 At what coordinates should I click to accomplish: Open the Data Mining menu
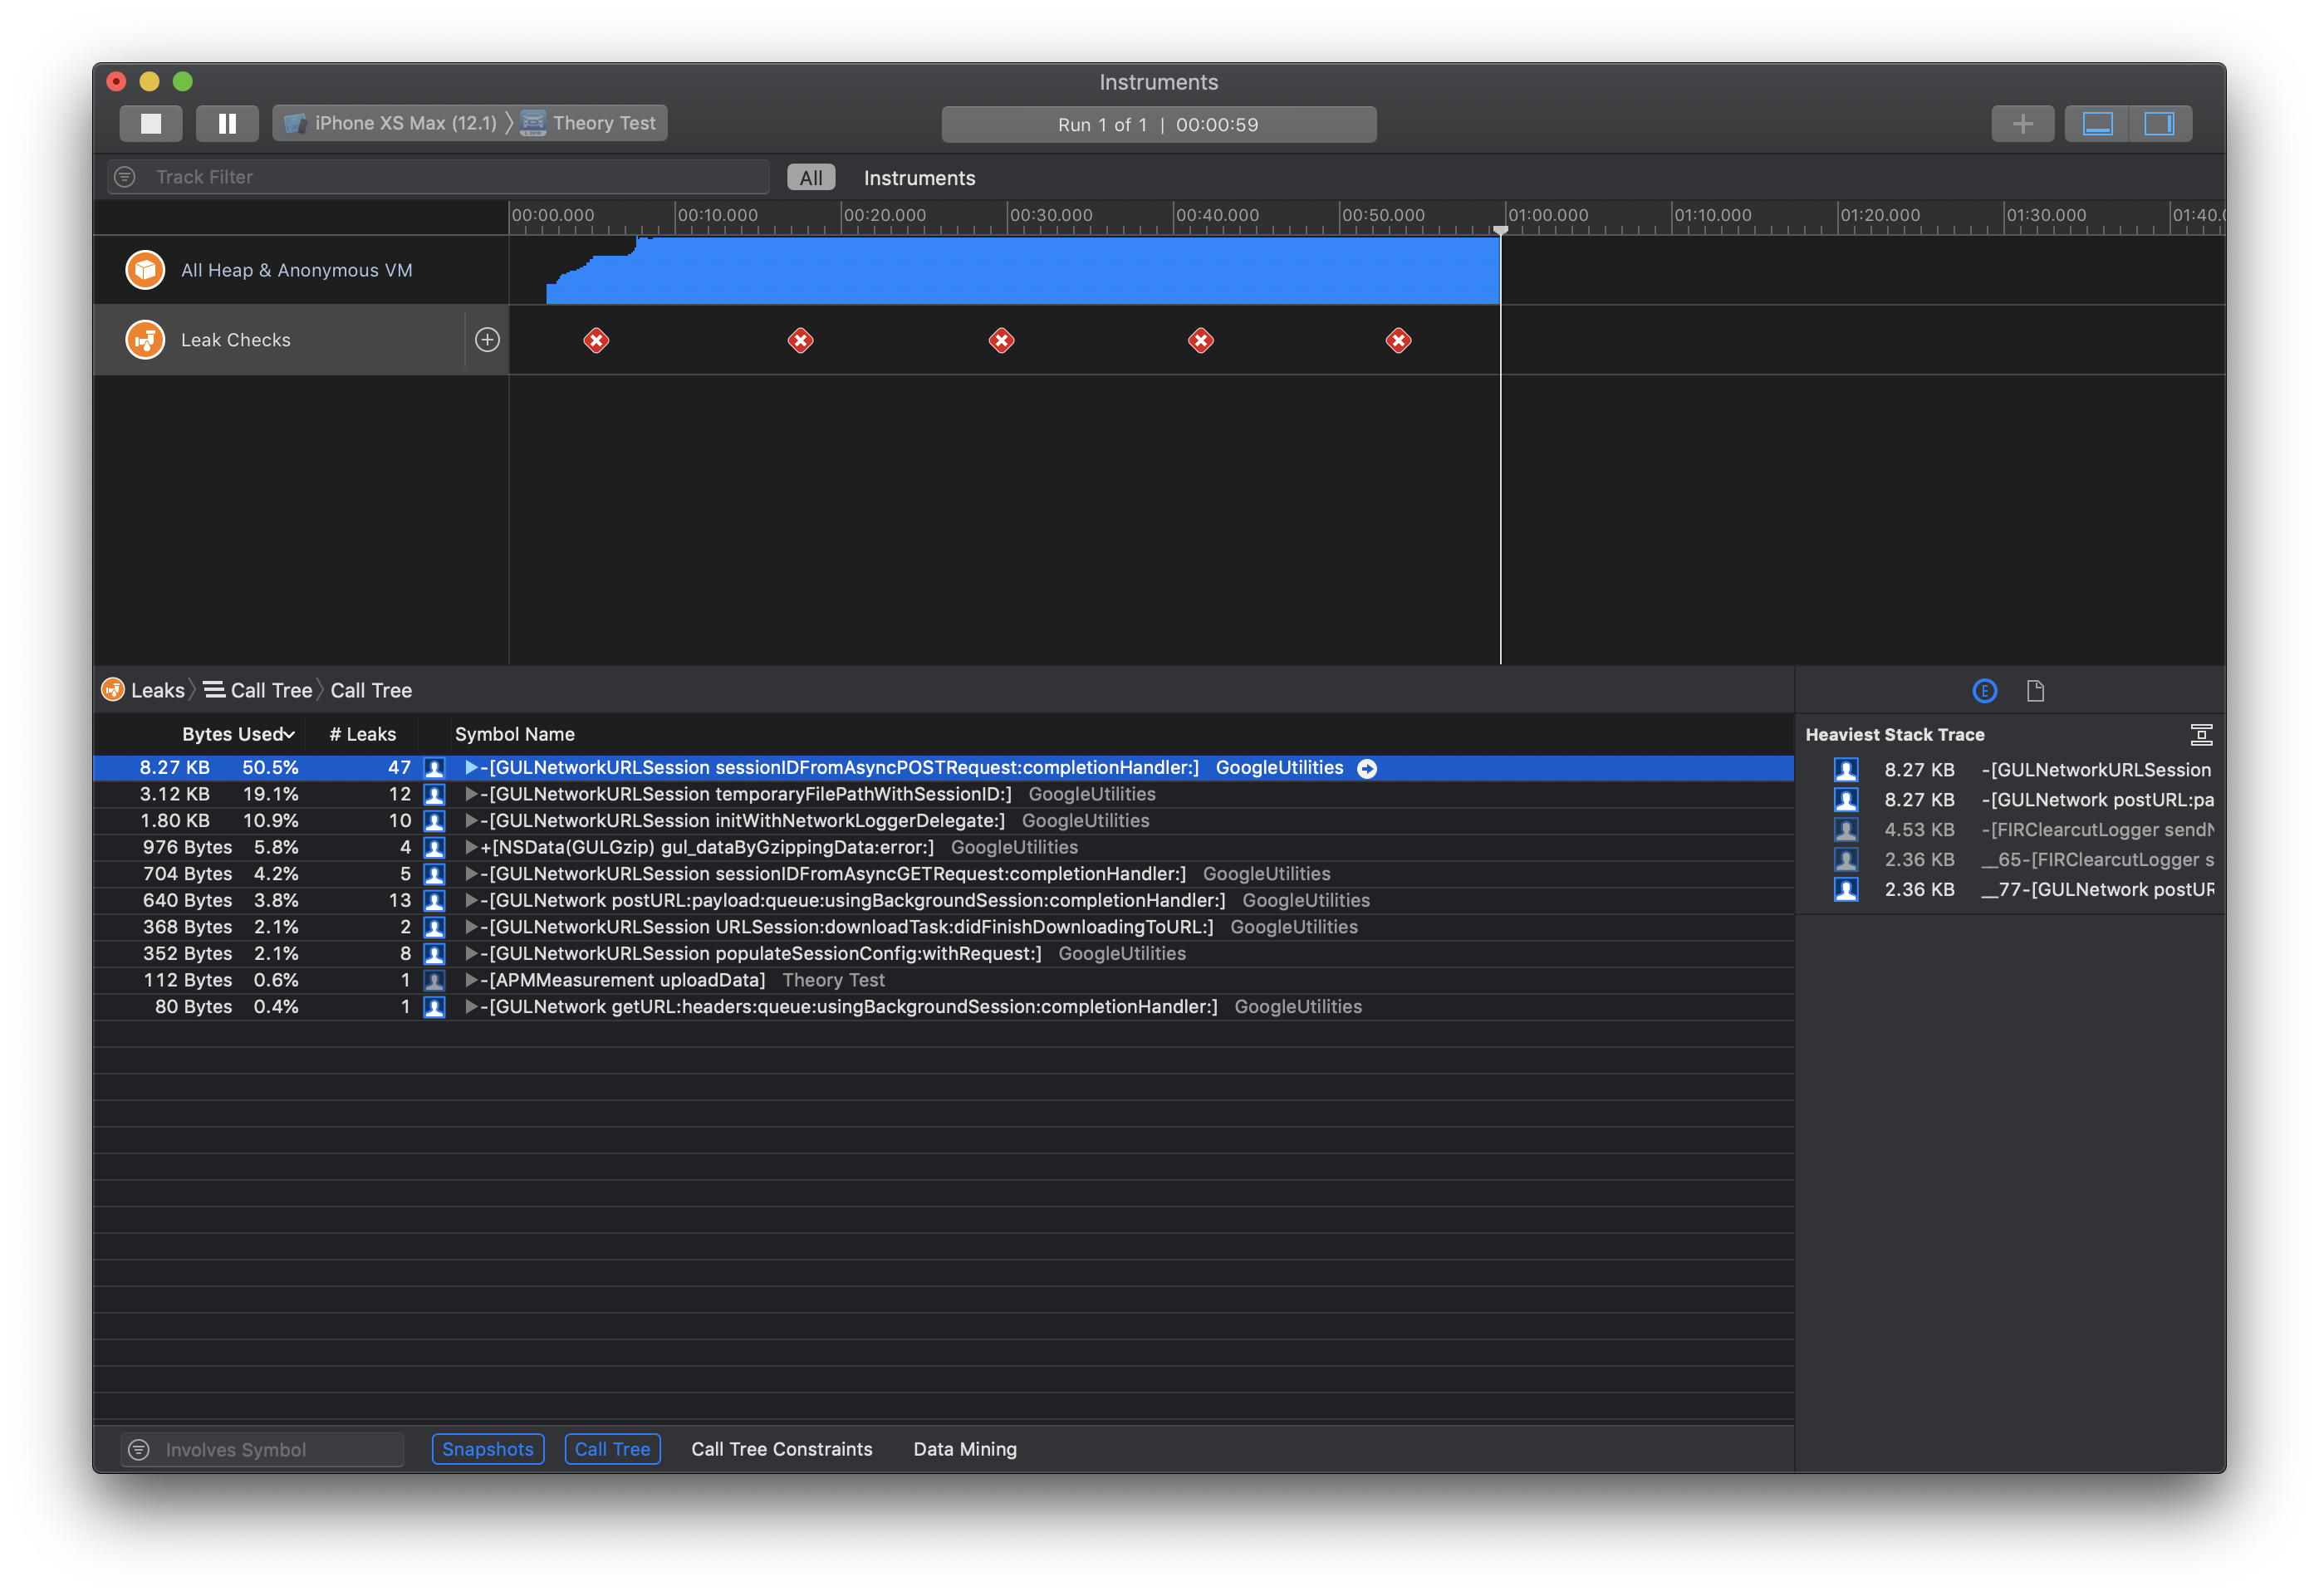tap(964, 1449)
